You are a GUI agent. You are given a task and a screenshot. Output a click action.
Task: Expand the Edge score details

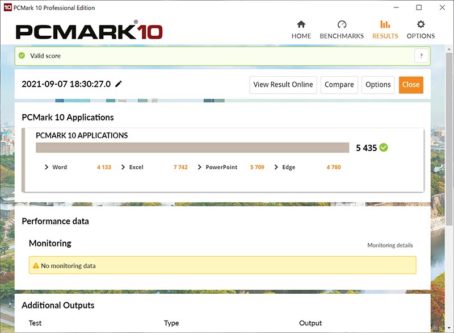(x=276, y=167)
